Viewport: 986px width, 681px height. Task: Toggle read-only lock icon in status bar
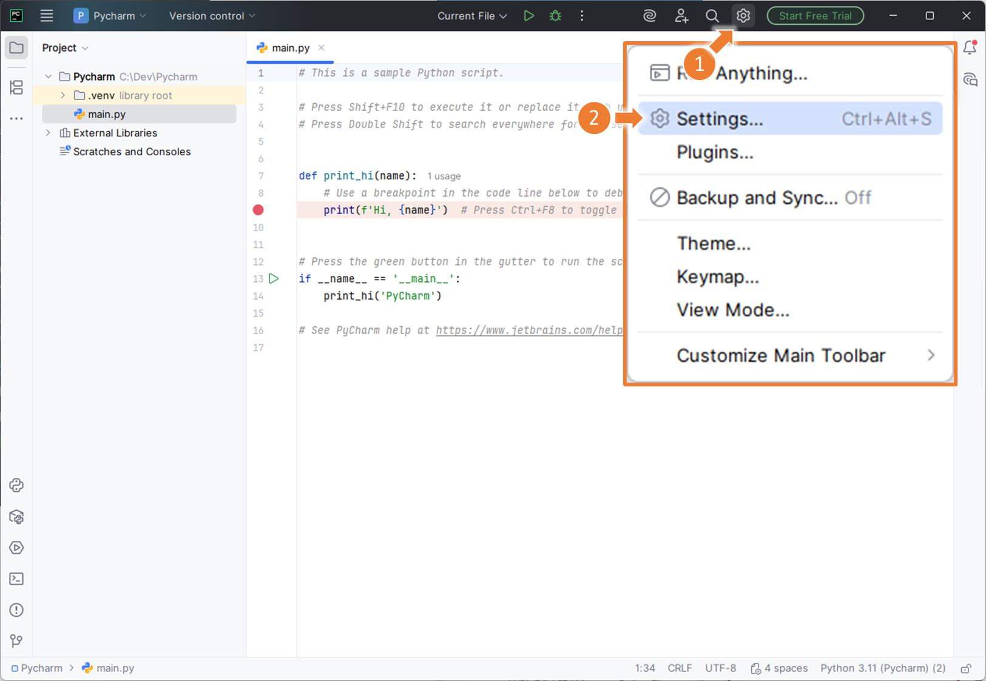coord(966,668)
